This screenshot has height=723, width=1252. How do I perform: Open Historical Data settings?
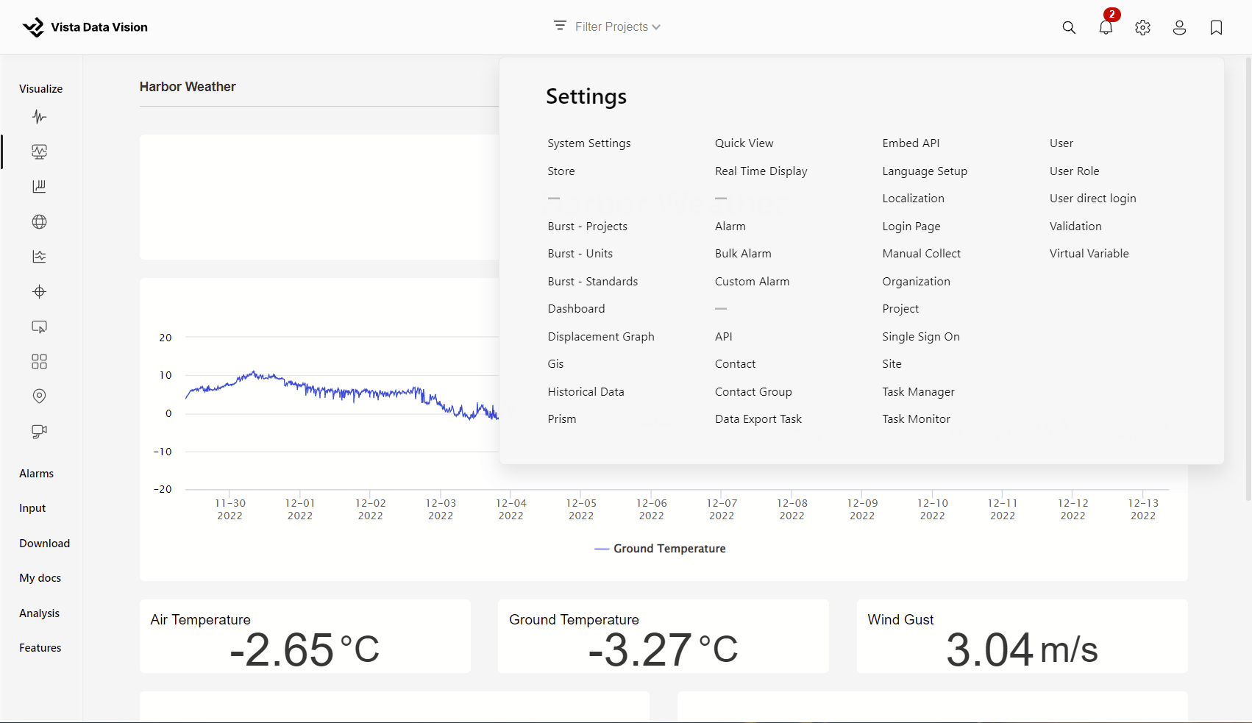[x=586, y=392]
